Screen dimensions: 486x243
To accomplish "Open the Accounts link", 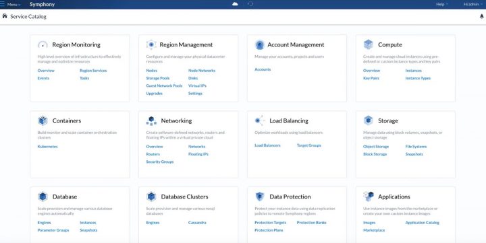I will 263,69.
